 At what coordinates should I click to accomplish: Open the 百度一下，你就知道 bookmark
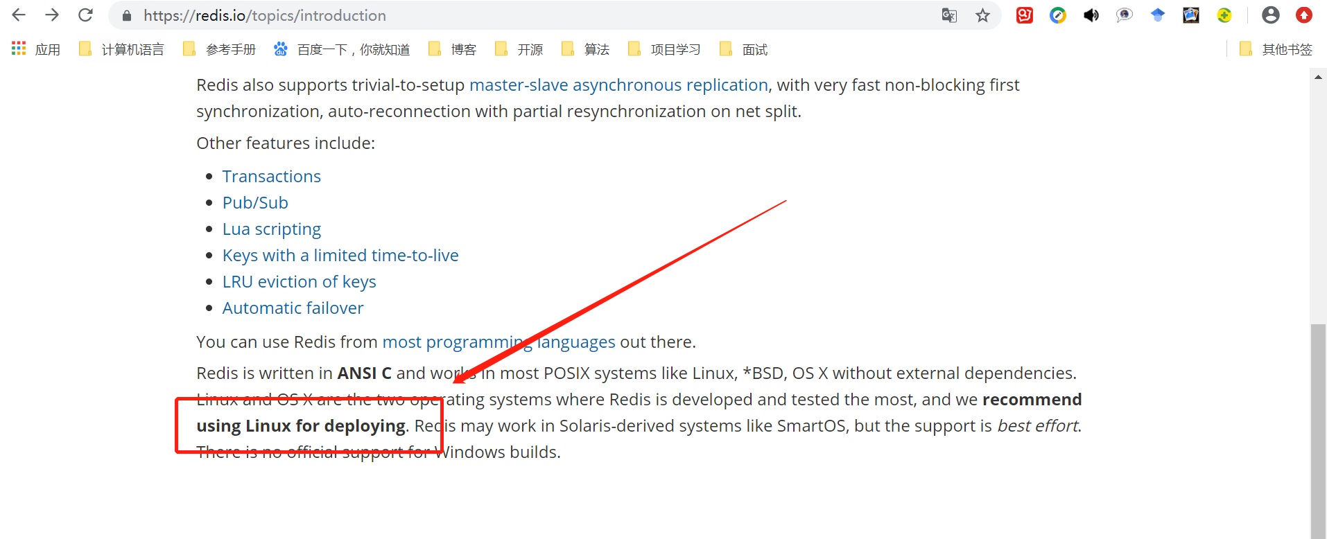[x=342, y=49]
